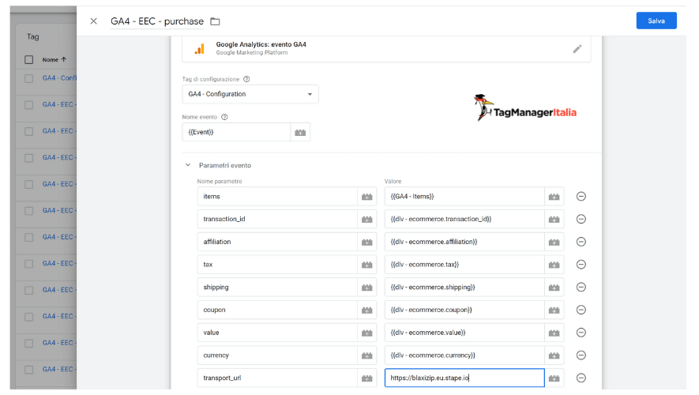Open variable picker for ecommerce.value value
This screenshot has height=395, width=699.
coord(554,333)
